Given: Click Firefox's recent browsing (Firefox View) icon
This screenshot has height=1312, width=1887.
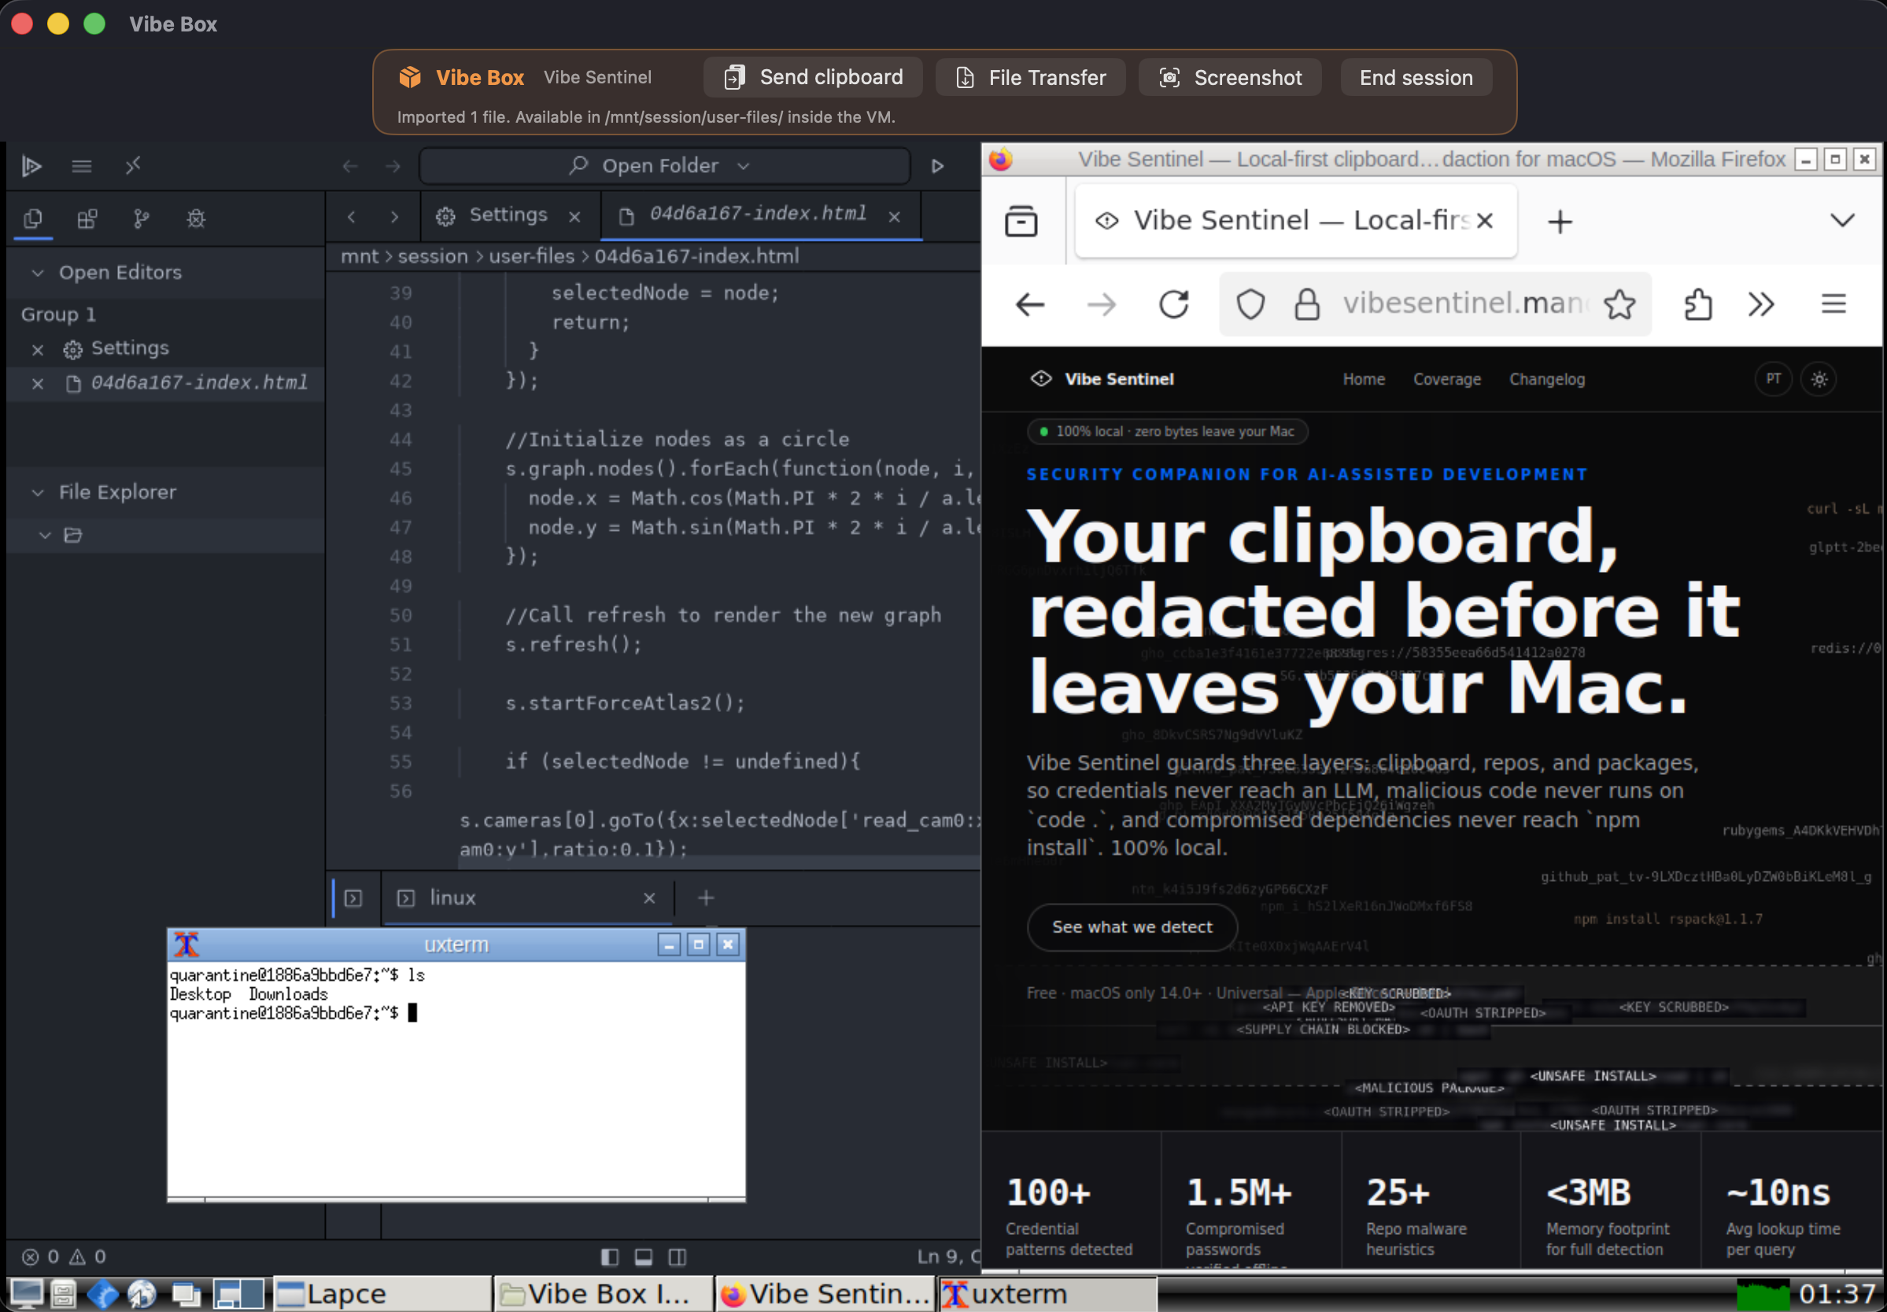Looking at the screenshot, I should [x=1021, y=221].
